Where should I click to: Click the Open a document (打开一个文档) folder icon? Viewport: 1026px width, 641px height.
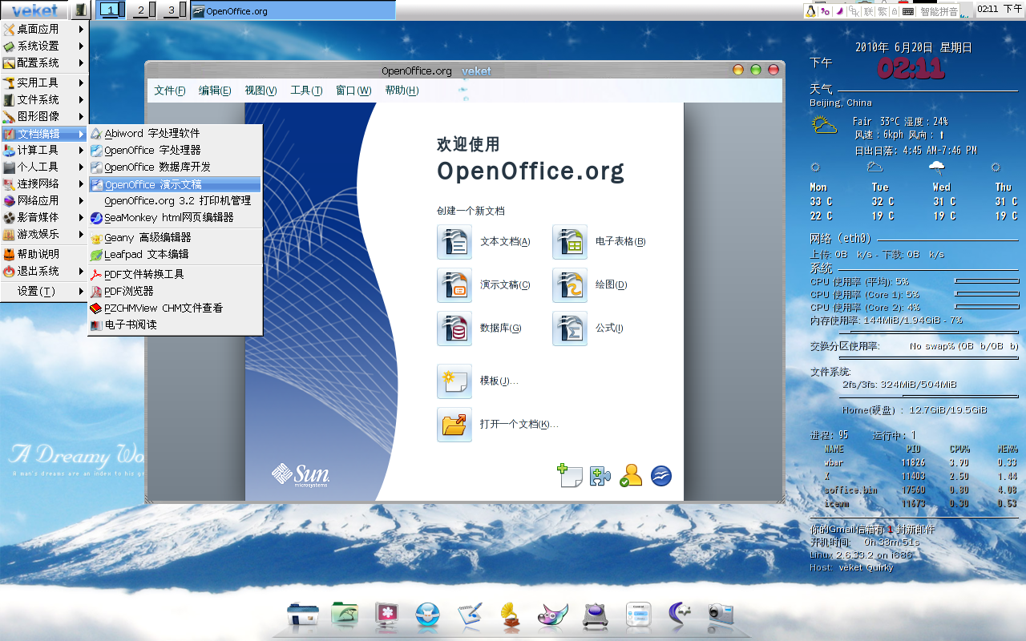[454, 425]
